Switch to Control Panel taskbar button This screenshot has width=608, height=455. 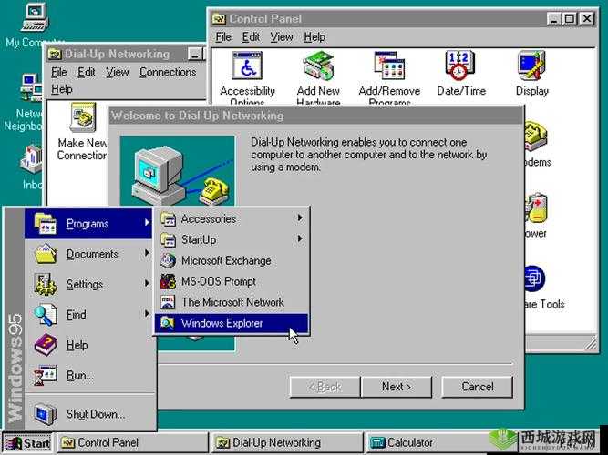click(132, 442)
